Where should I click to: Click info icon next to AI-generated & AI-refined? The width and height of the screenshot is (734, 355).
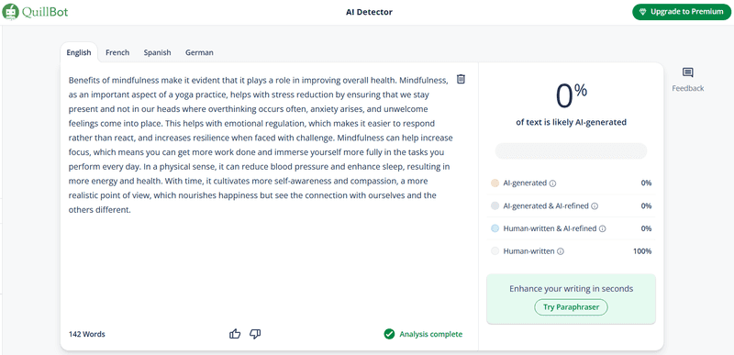[594, 206]
